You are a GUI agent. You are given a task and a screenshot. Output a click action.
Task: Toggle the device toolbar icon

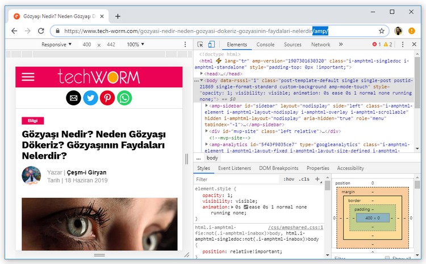point(211,44)
